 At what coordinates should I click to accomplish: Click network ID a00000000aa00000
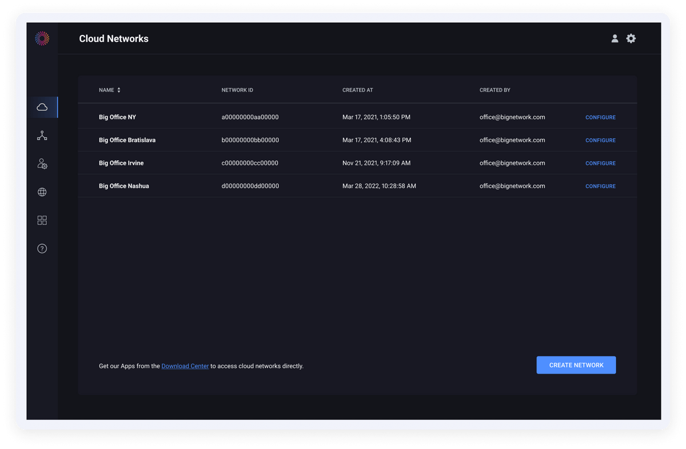(250, 117)
